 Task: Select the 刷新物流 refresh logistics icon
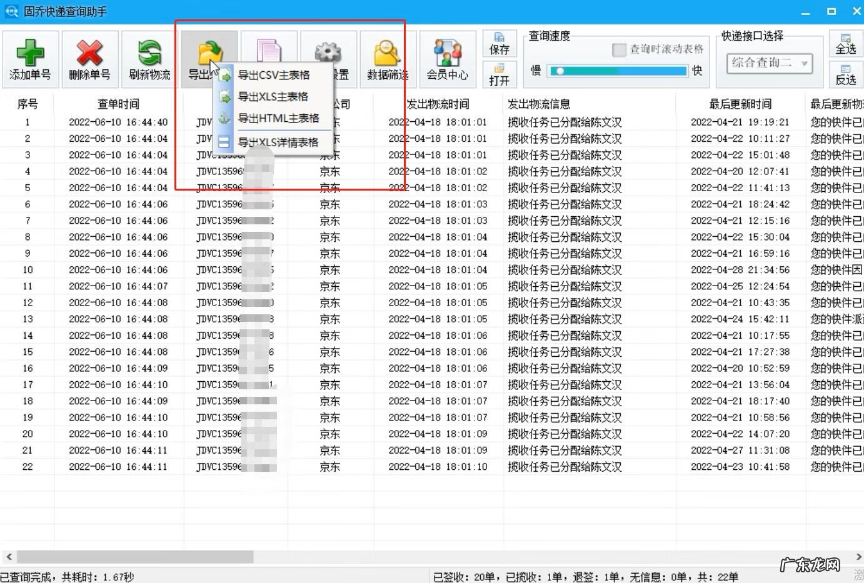click(x=148, y=59)
